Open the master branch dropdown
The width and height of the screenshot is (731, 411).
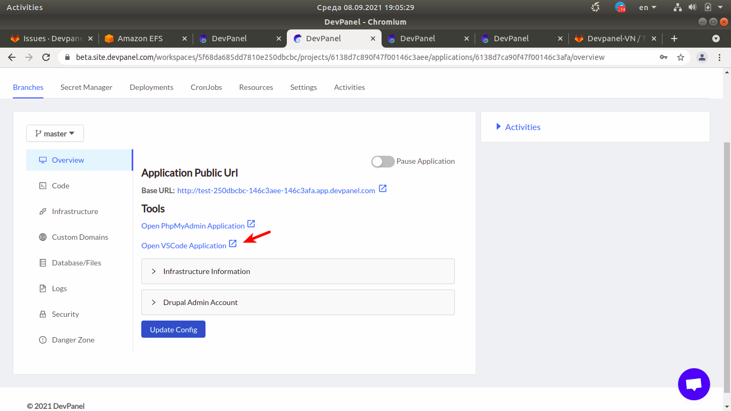coord(55,134)
